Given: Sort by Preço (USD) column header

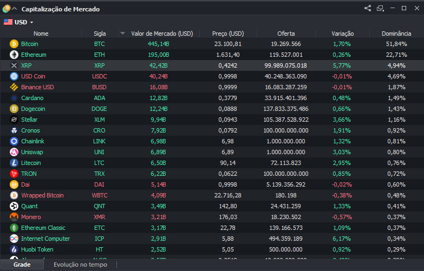Looking at the screenshot, I should click(x=228, y=34).
